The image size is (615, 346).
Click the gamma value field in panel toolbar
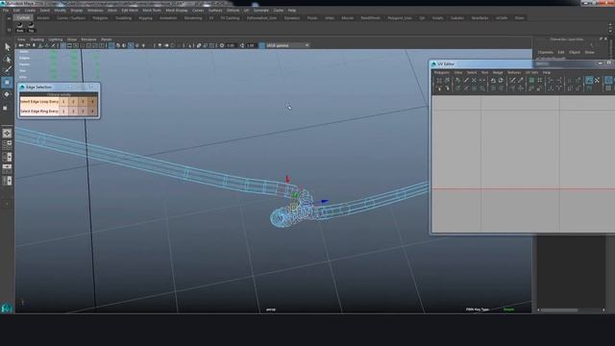251,45
